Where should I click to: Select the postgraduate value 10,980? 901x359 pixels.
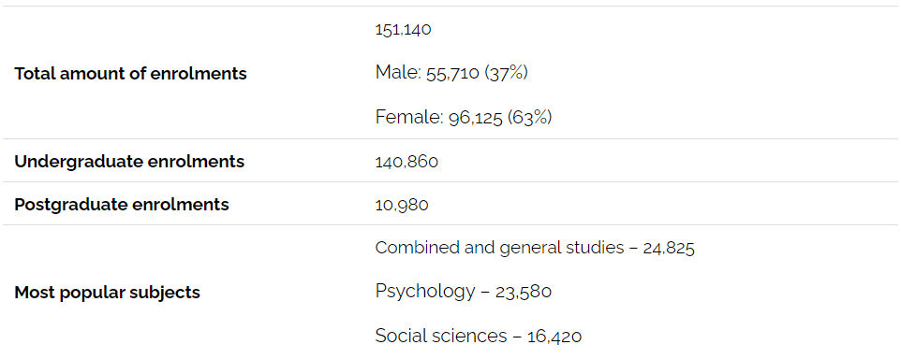pos(402,206)
